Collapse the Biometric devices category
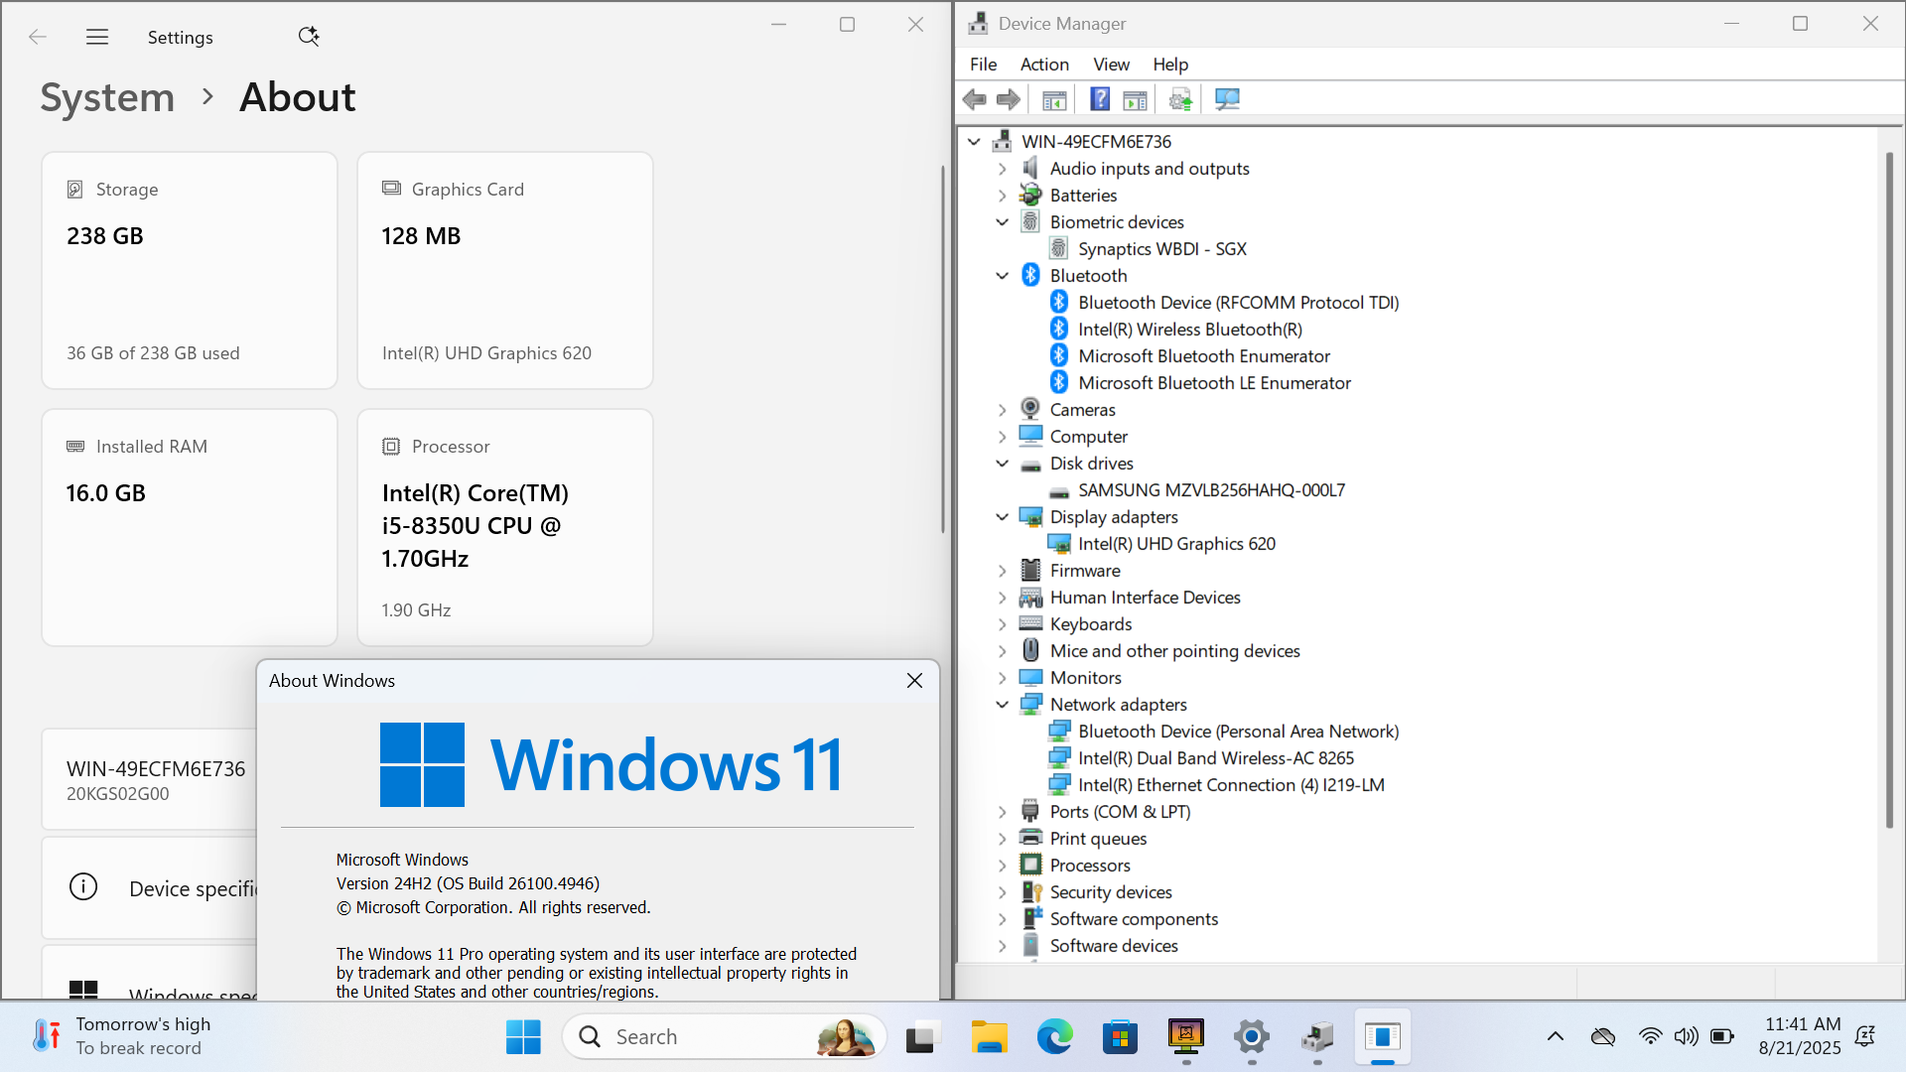Image resolution: width=1906 pixels, height=1072 pixels. click(1003, 222)
